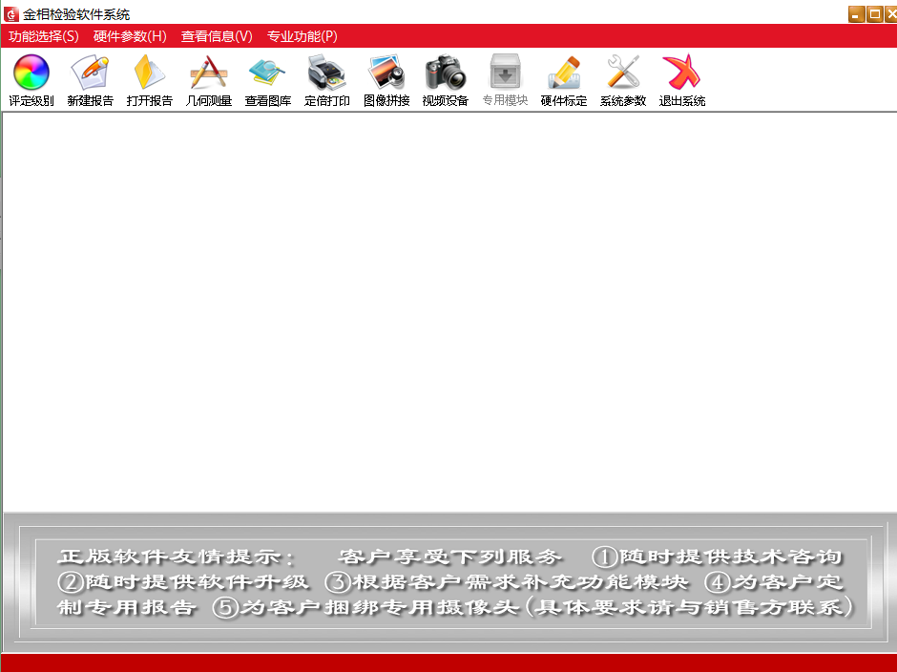Image resolution: width=897 pixels, height=672 pixels.
Task: Open a report using 打开报告 icon
Action: coord(149,73)
